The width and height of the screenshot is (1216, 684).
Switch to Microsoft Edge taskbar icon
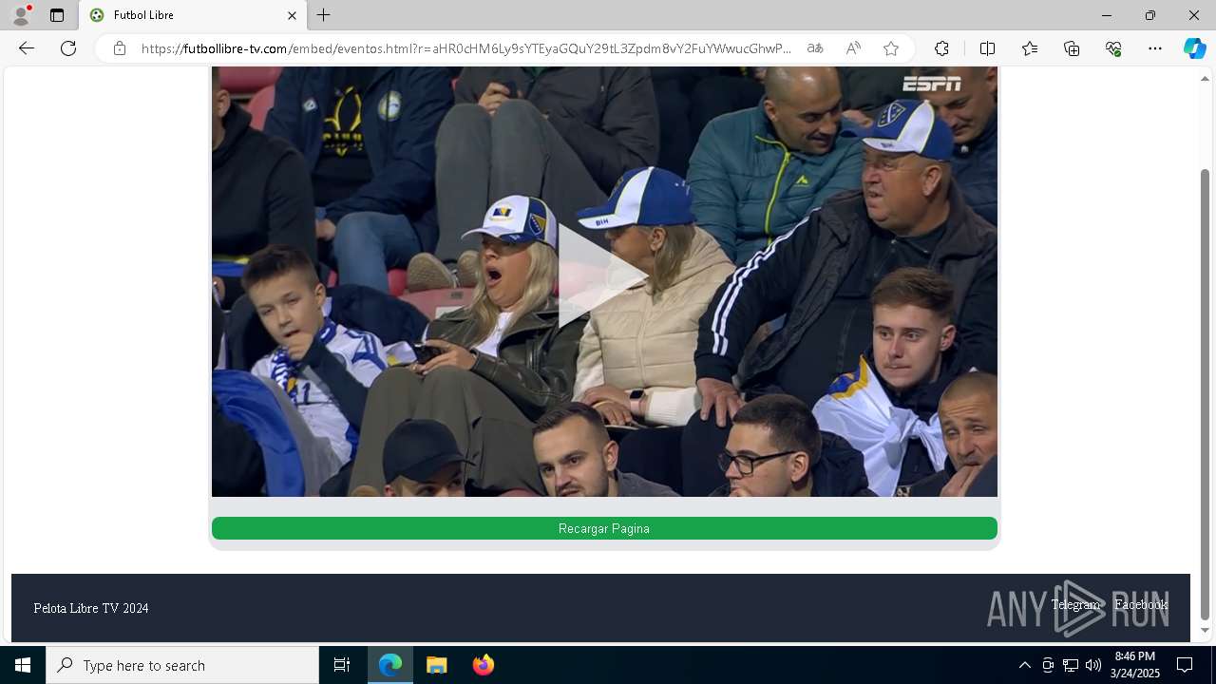tap(390, 665)
